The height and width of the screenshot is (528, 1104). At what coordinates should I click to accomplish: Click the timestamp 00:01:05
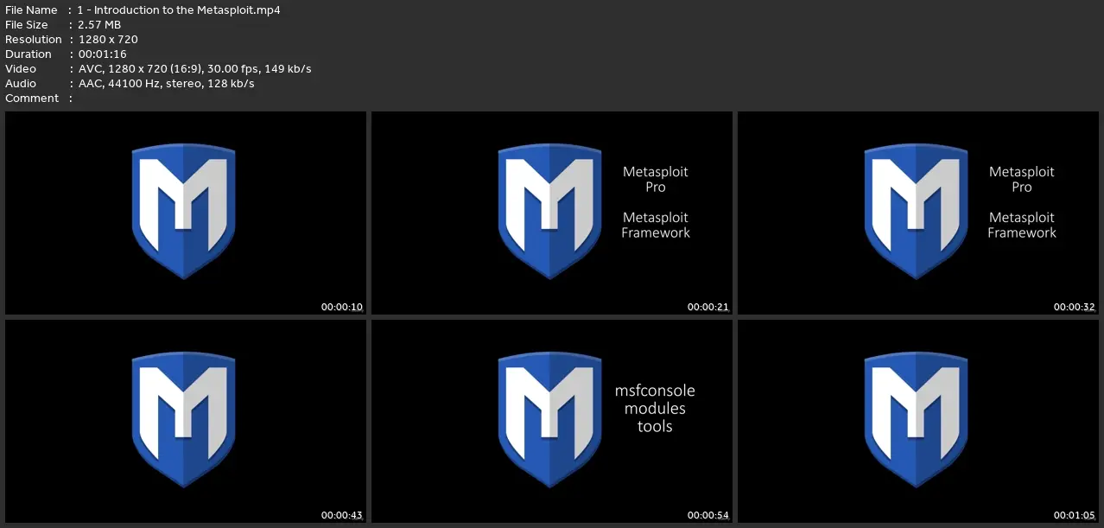pyautogui.click(x=1075, y=515)
